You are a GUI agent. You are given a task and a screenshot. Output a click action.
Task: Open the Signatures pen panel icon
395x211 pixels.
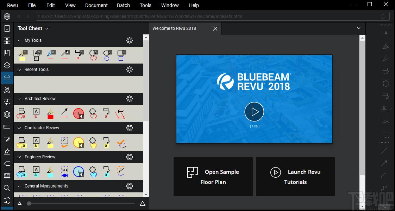[x=7, y=151]
